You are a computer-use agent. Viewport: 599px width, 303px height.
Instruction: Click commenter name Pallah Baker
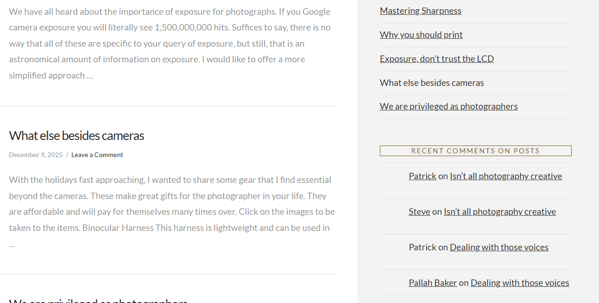click(x=432, y=283)
